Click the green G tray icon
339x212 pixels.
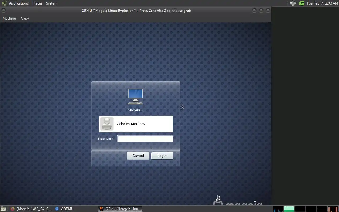(x=301, y=3)
